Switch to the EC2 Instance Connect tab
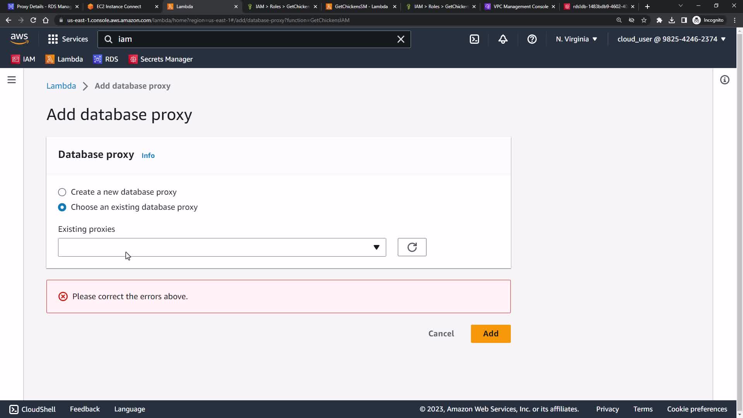Viewport: 743px width, 418px height. pos(119,7)
